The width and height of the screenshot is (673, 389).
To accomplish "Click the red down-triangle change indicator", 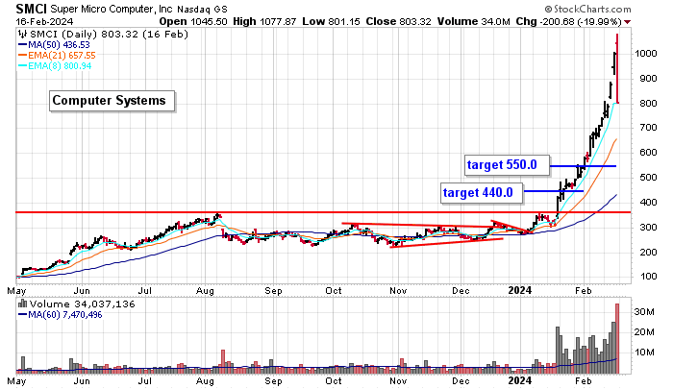I will [x=628, y=22].
